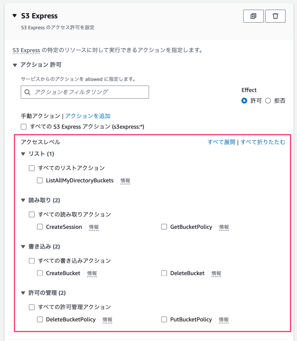Click the duplicate statement icon

click(x=253, y=16)
